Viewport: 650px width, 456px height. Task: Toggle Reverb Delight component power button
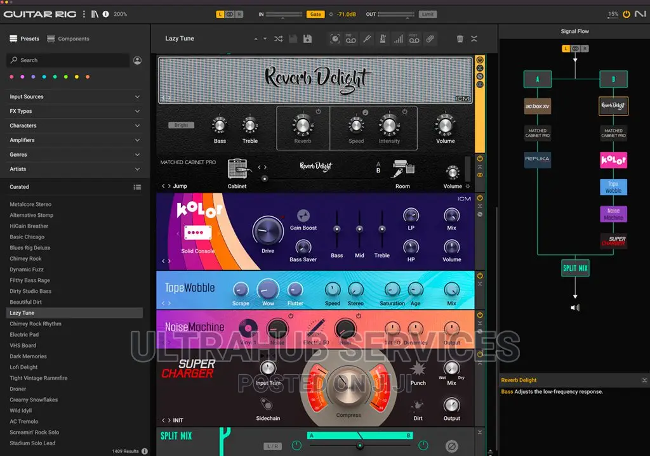[x=480, y=60]
